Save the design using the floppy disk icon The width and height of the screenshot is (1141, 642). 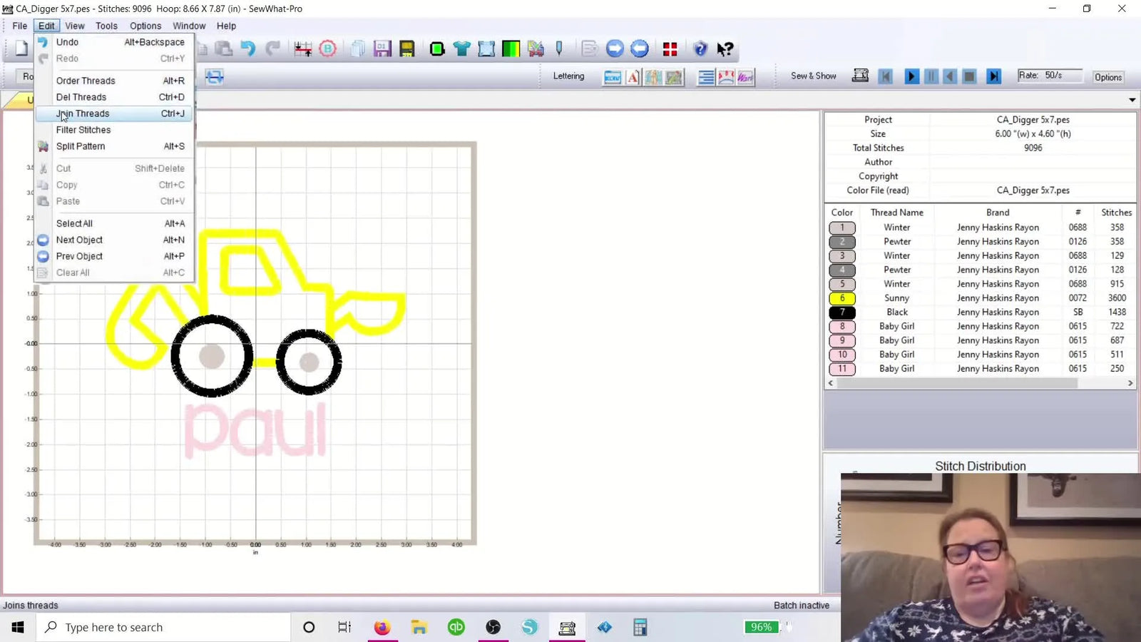(x=382, y=49)
